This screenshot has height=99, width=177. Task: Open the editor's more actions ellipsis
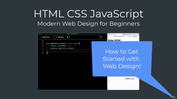[104, 37]
